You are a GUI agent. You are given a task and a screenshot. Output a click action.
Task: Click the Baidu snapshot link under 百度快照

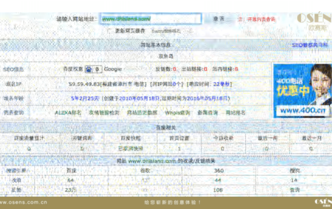pos(130,149)
